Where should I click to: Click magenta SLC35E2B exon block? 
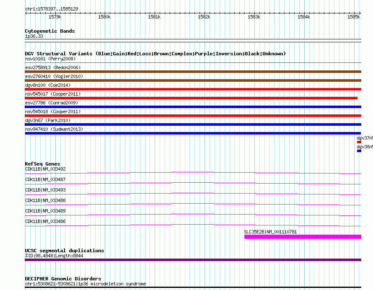point(303,237)
